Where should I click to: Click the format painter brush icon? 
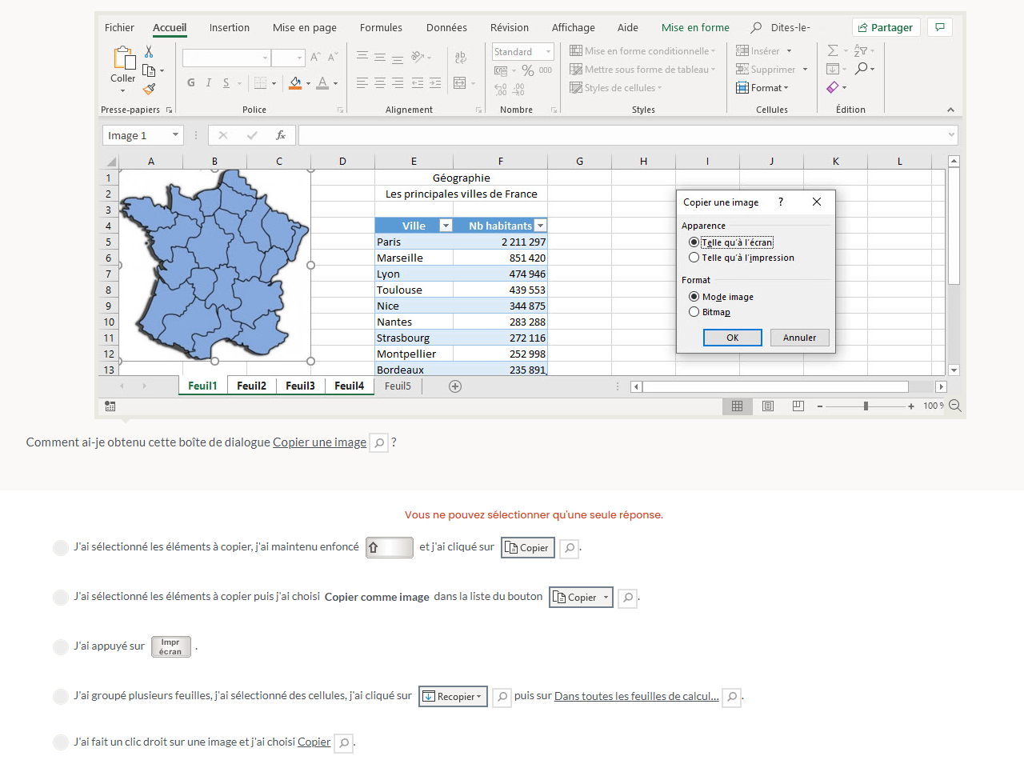(x=149, y=89)
